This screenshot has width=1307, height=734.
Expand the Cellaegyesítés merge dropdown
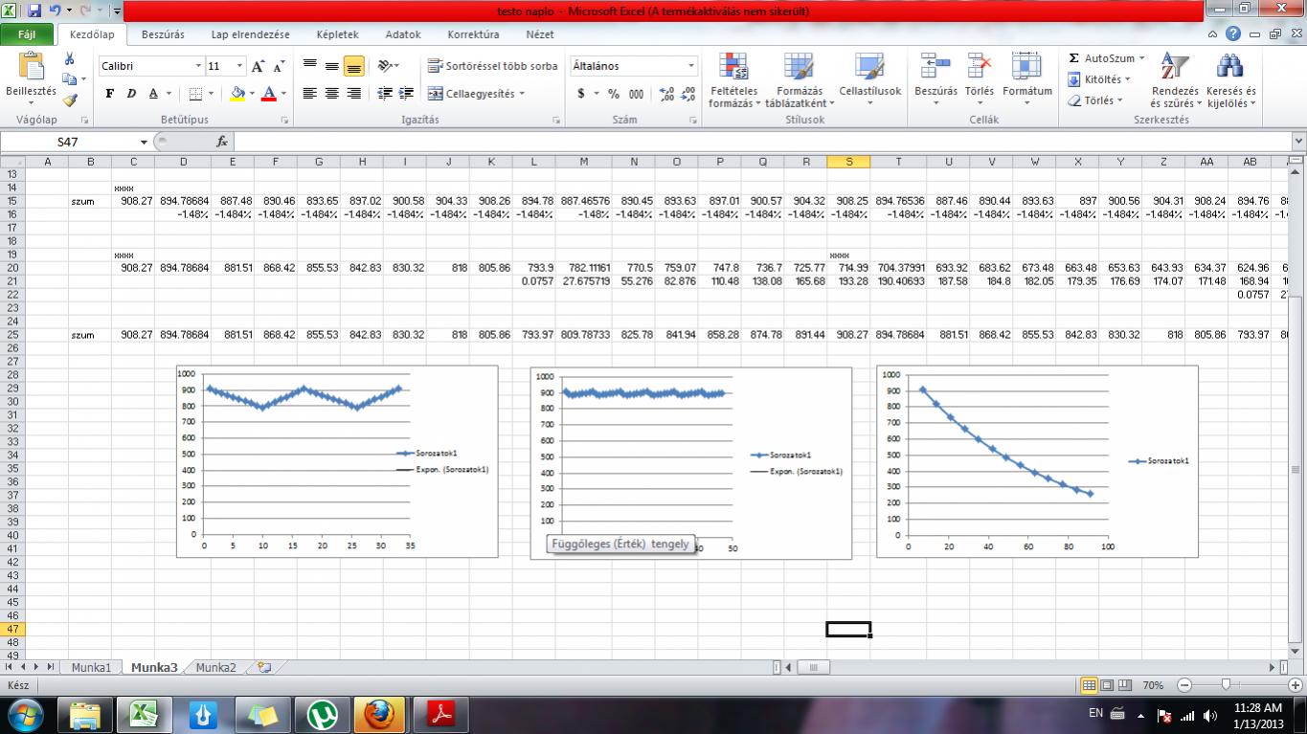(x=523, y=94)
